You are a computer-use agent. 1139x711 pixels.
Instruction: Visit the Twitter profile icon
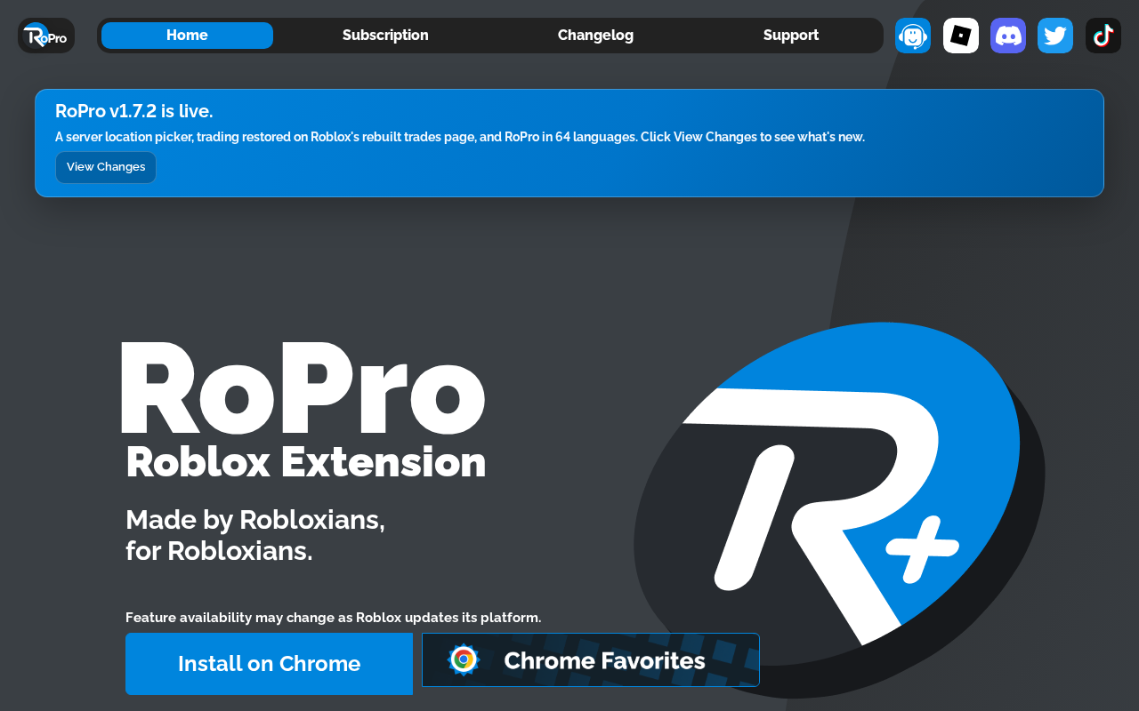point(1055,36)
